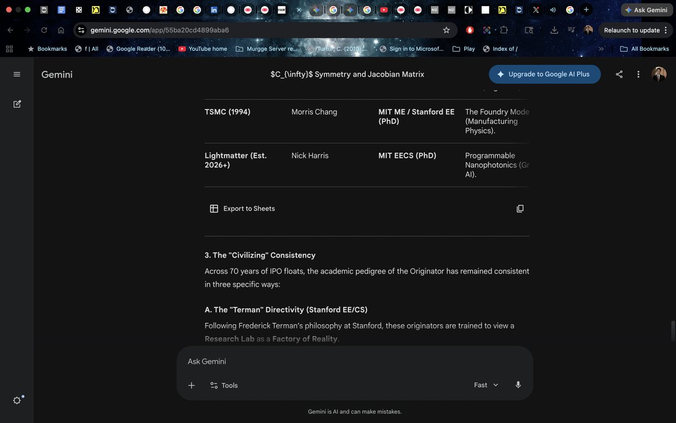This screenshot has width=676, height=423.
Task: Open the Murgge Server bookmark folder
Action: [266, 49]
